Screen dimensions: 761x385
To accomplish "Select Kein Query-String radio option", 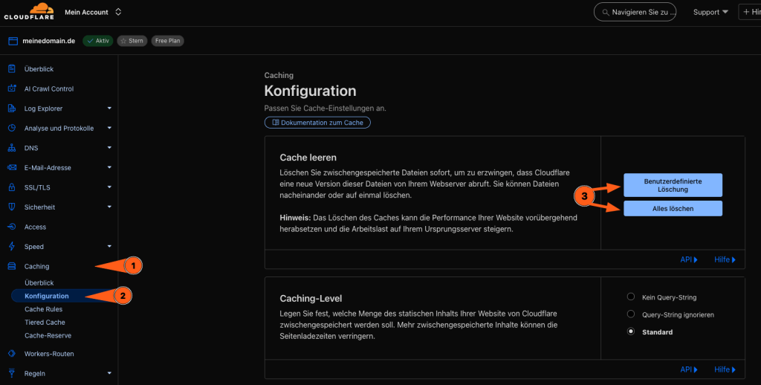I will [x=631, y=297].
